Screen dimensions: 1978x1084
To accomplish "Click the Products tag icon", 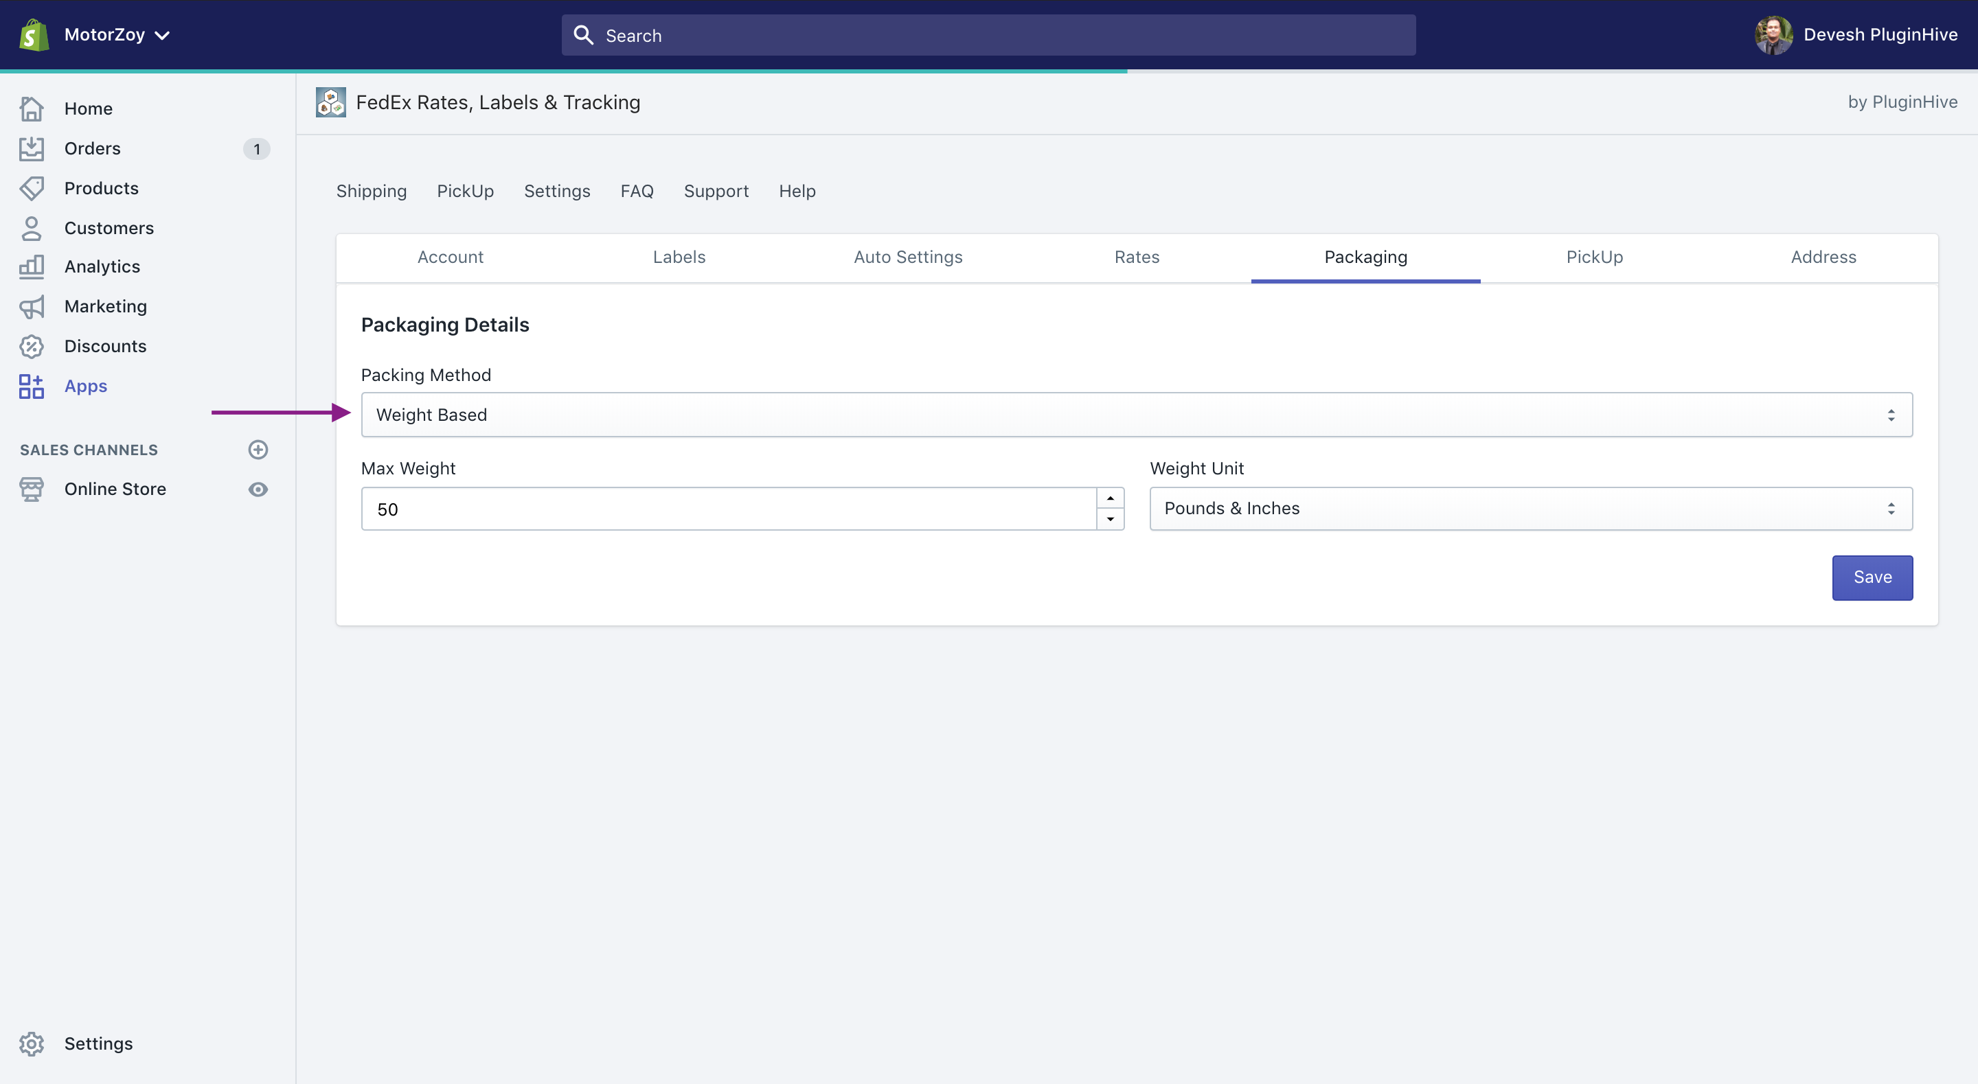I will pyautogui.click(x=32, y=188).
